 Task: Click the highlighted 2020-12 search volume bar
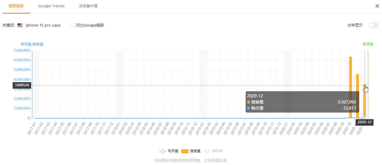pos(365,101)
